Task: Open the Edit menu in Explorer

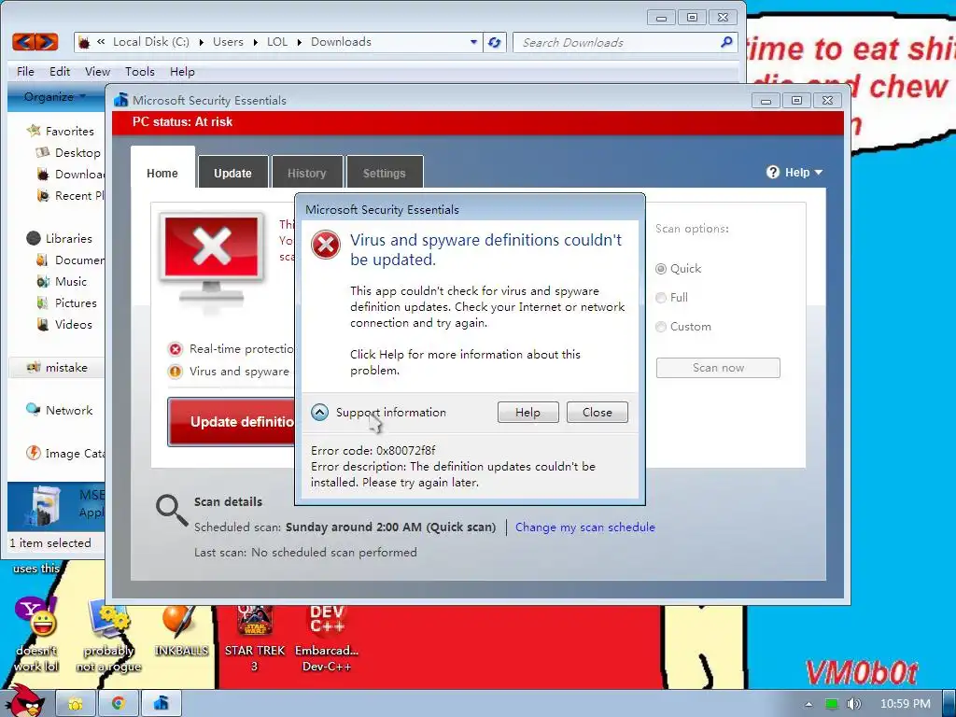Action: coord(60,71)
